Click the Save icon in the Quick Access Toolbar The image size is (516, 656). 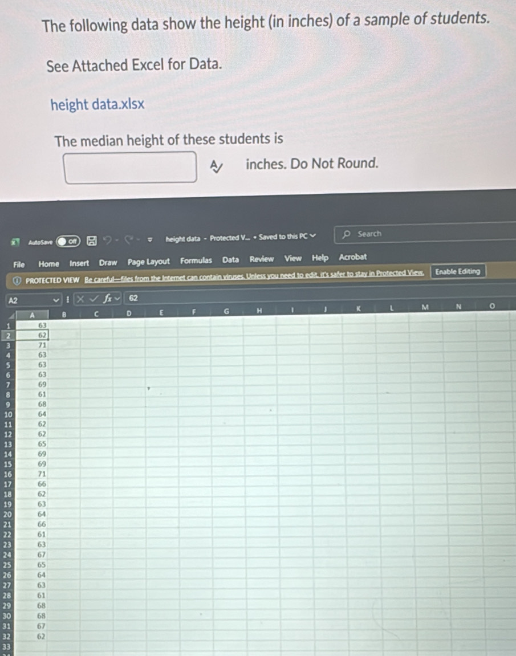91,241
